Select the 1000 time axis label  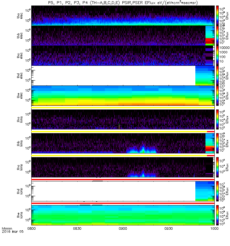coord(214,228)
